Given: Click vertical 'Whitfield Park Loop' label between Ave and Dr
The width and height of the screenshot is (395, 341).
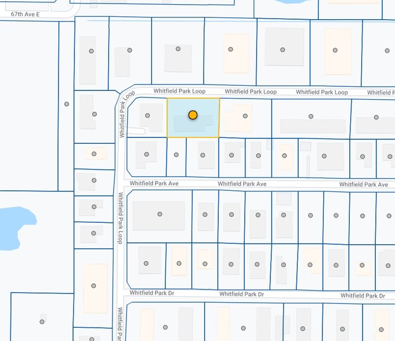Looking at the screenshot, I should tap(121, 218).
